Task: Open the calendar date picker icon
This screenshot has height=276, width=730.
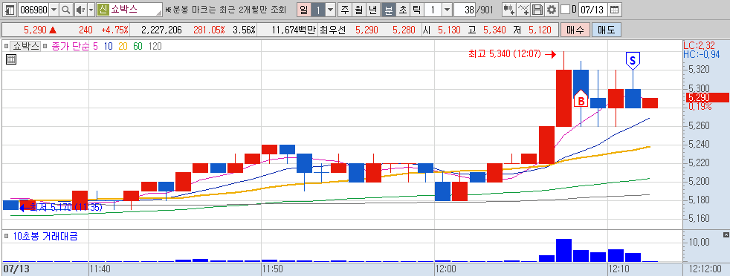Action: tap(614, 10)
